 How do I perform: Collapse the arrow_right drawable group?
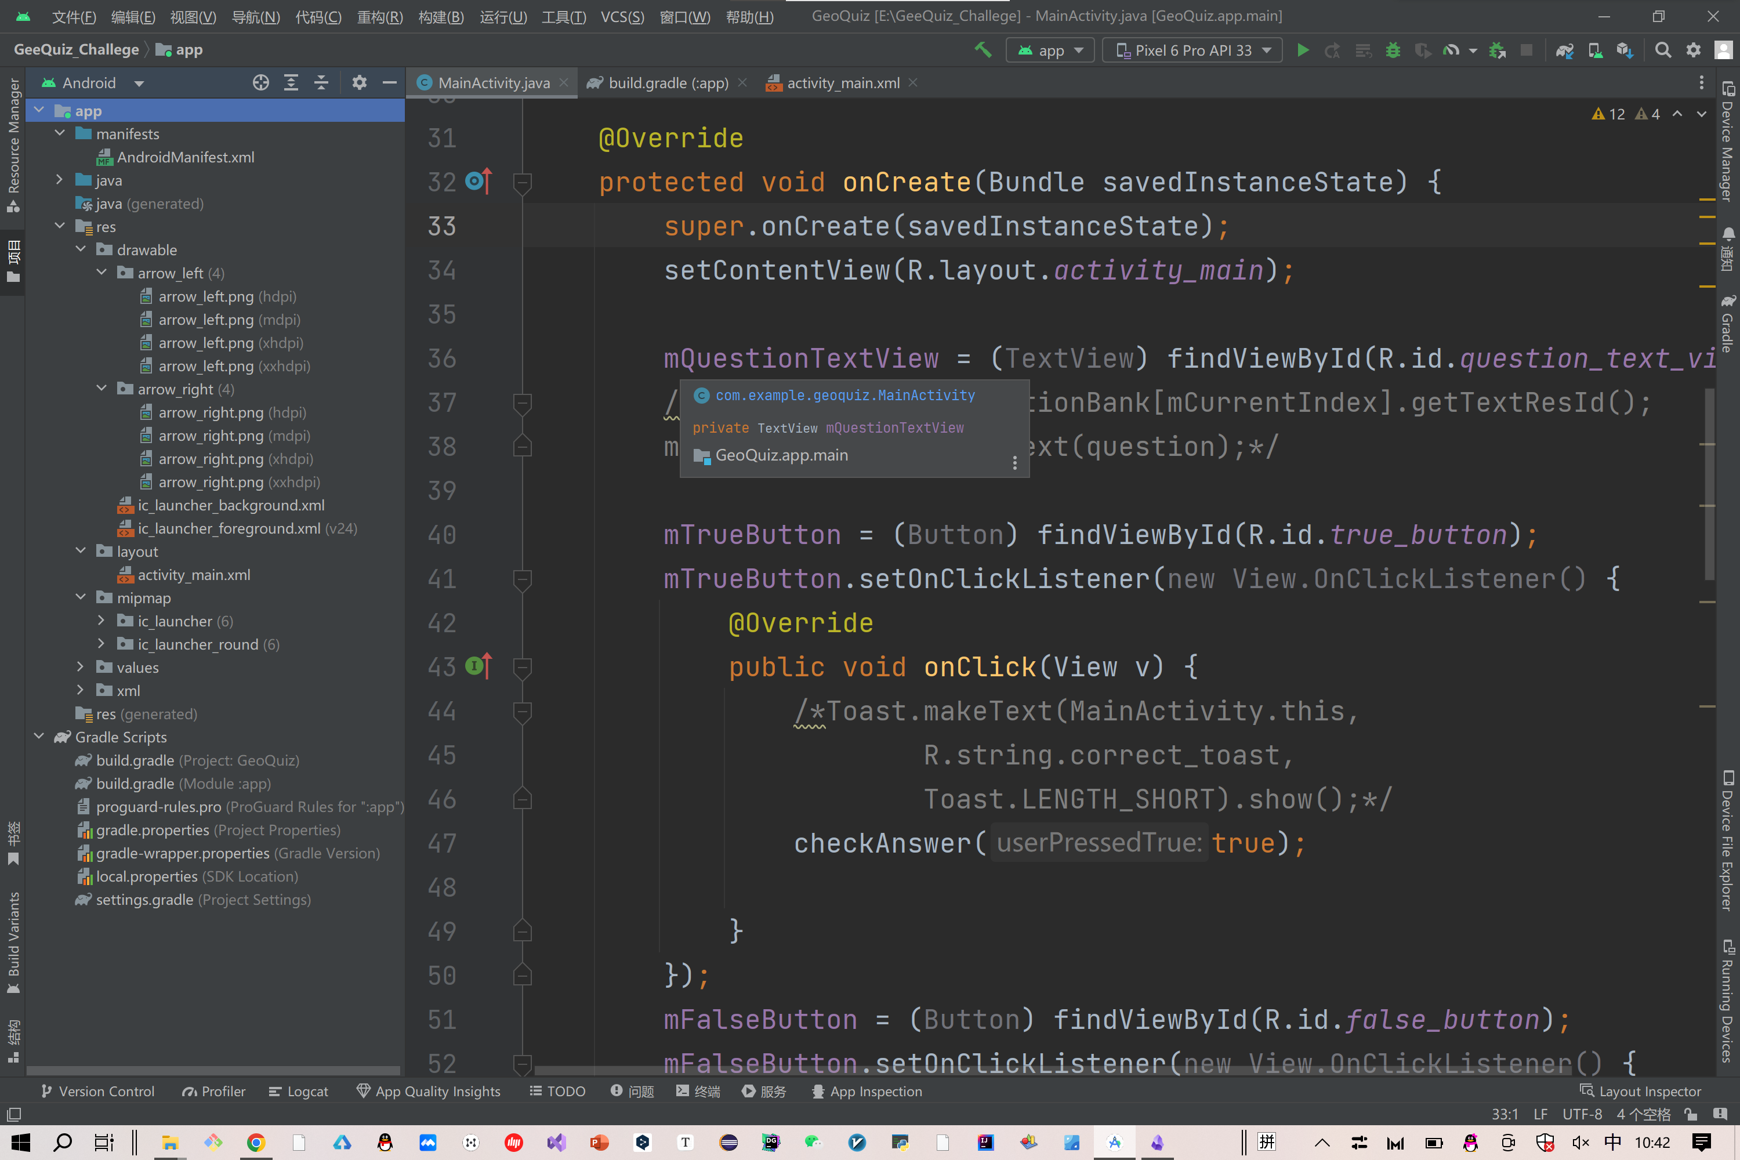click(x=101, y=389)
